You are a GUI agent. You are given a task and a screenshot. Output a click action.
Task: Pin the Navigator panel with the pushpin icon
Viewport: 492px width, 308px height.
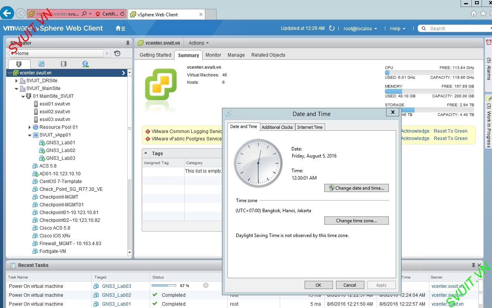point(128,43)
